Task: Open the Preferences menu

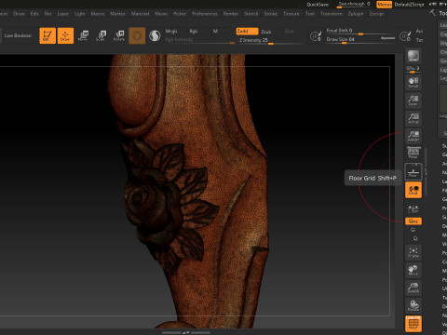Action: (x=205, y=14)
